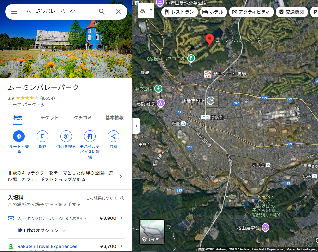318x252 pixels.
Task: Click the red ムーミンバレーパーク map pin
Action: coord(210,39)
